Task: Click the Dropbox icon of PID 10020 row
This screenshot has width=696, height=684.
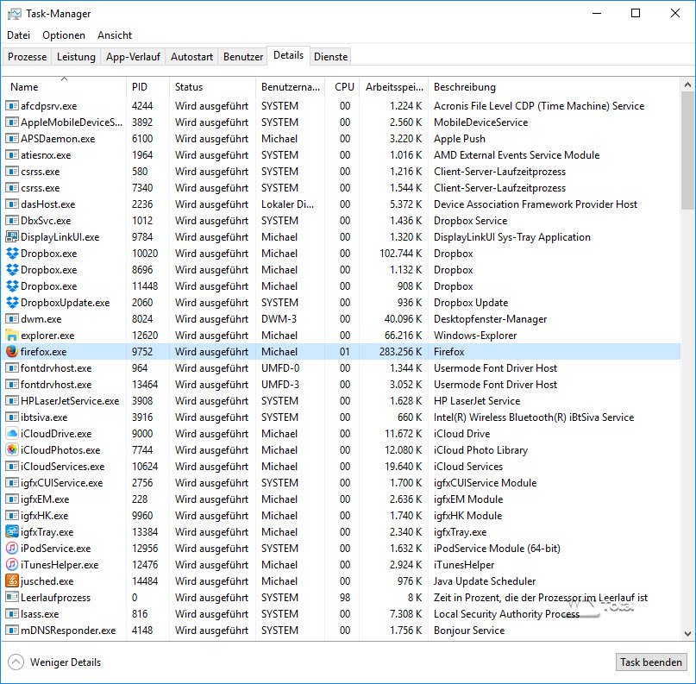Action: tap(12, 254)
